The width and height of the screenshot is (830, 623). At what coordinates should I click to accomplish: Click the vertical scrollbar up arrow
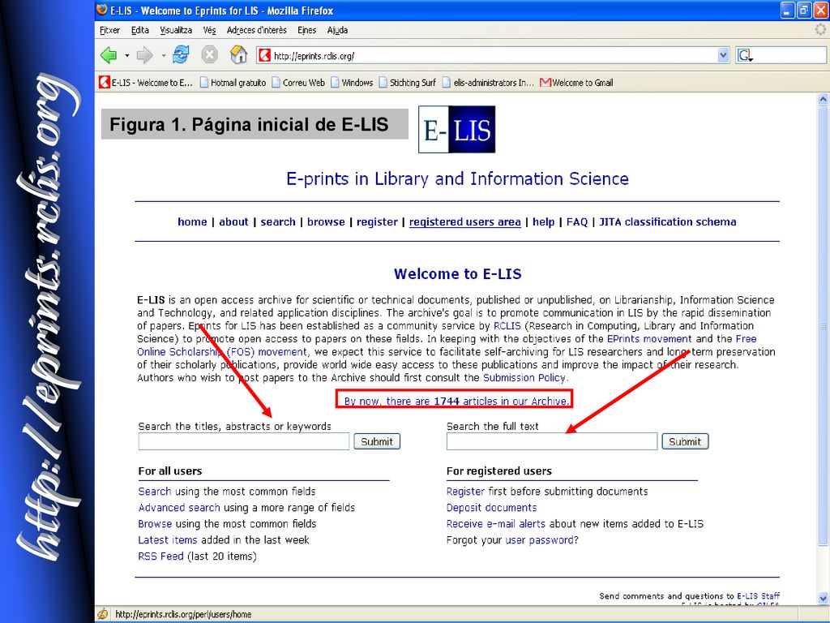click(x=823, y=99)
